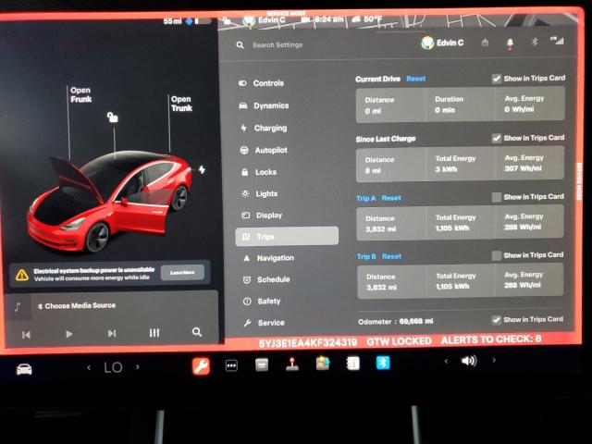Tap Open Trunk label
The width and height of the screenshot is (592, 444).
pyautogui.click(x=181, y=104)
